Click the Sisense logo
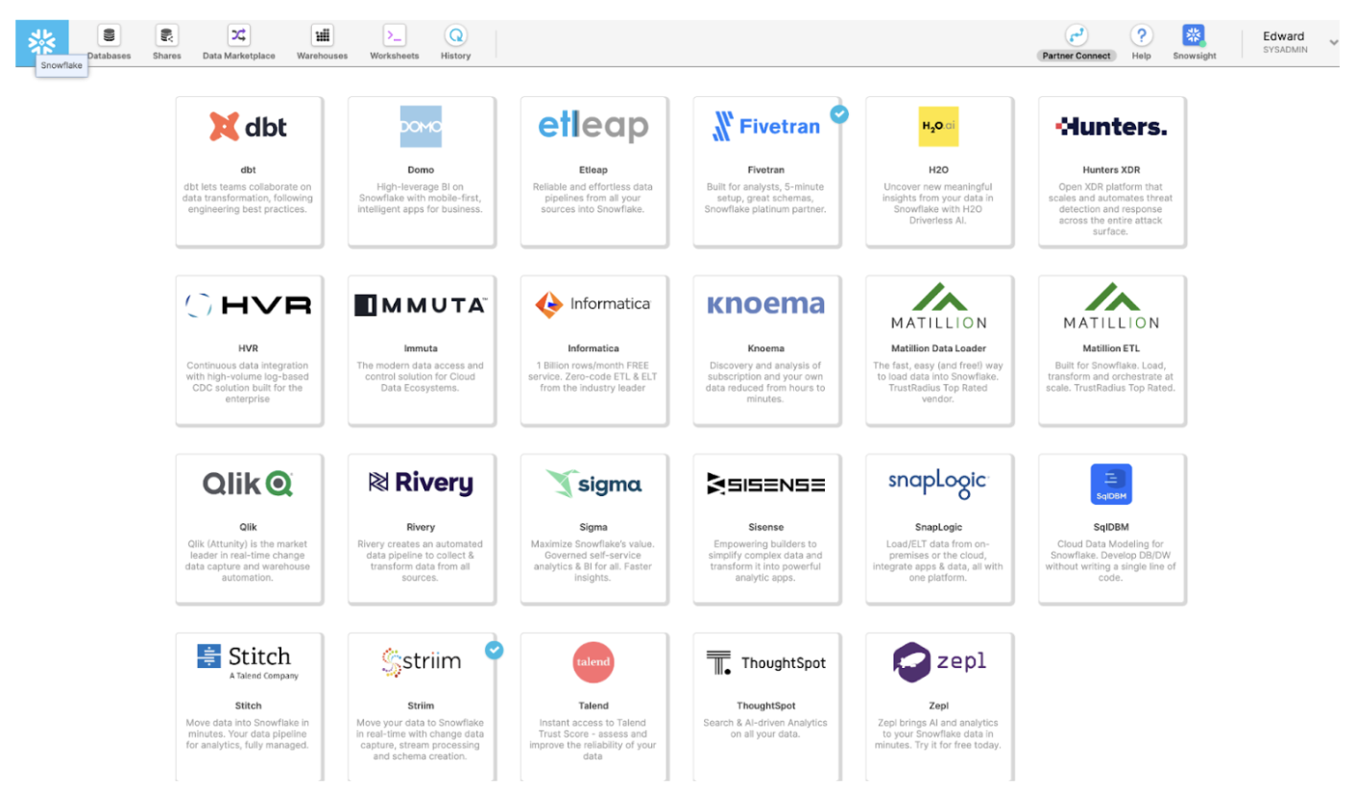The height and width of the screenshot is (812, 1356). pyautogui.click(x=766, y=484)
